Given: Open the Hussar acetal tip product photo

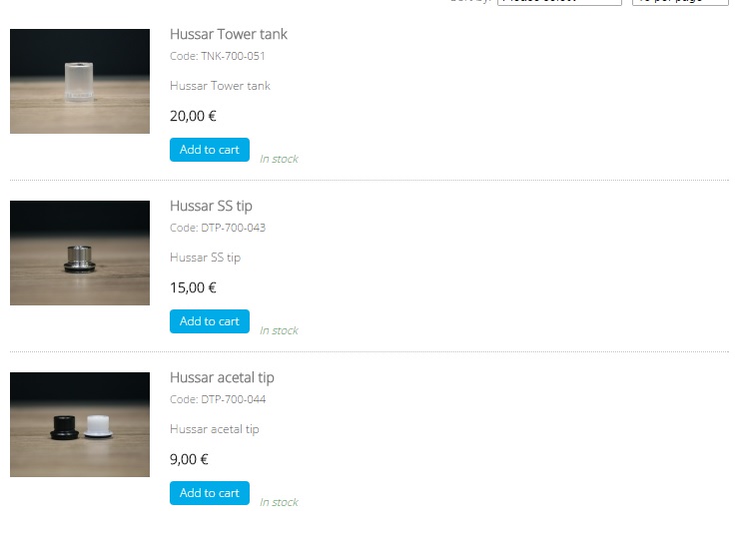Looking at the screenshot, I should [80, 424].
